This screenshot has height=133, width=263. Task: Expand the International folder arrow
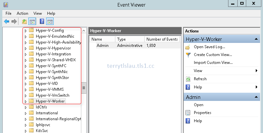pos(26,113)
